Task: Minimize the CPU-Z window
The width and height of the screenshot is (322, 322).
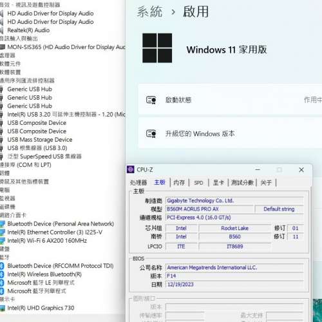Action: point(258,170)
